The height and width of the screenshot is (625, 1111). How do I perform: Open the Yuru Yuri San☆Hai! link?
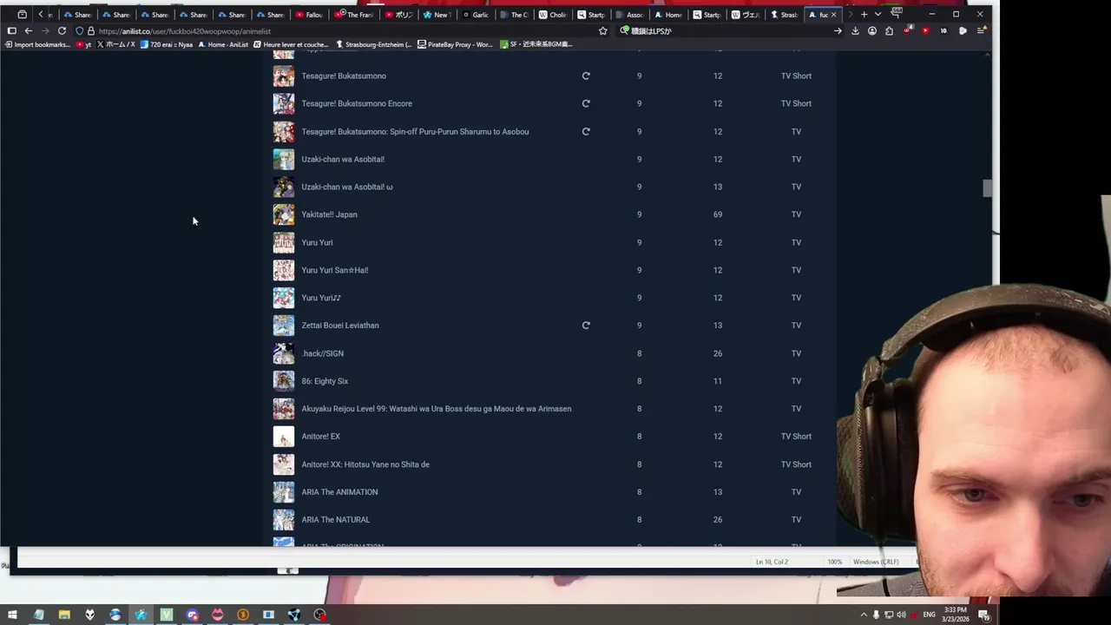pos(335,270)
